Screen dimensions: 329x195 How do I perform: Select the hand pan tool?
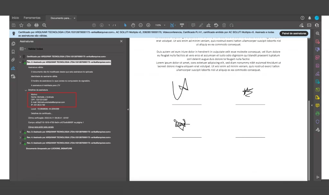point(133,25)
